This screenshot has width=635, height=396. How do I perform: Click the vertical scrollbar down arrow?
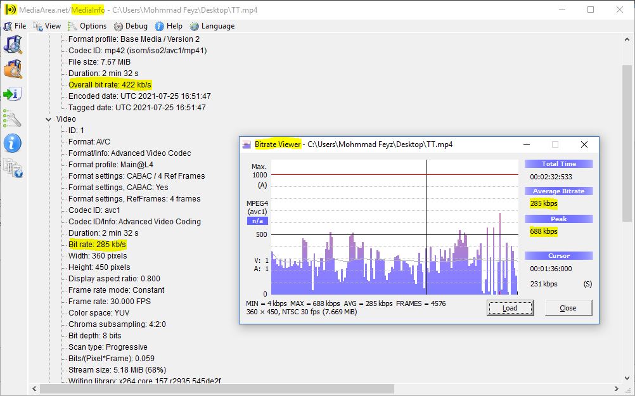coord(627,378)
